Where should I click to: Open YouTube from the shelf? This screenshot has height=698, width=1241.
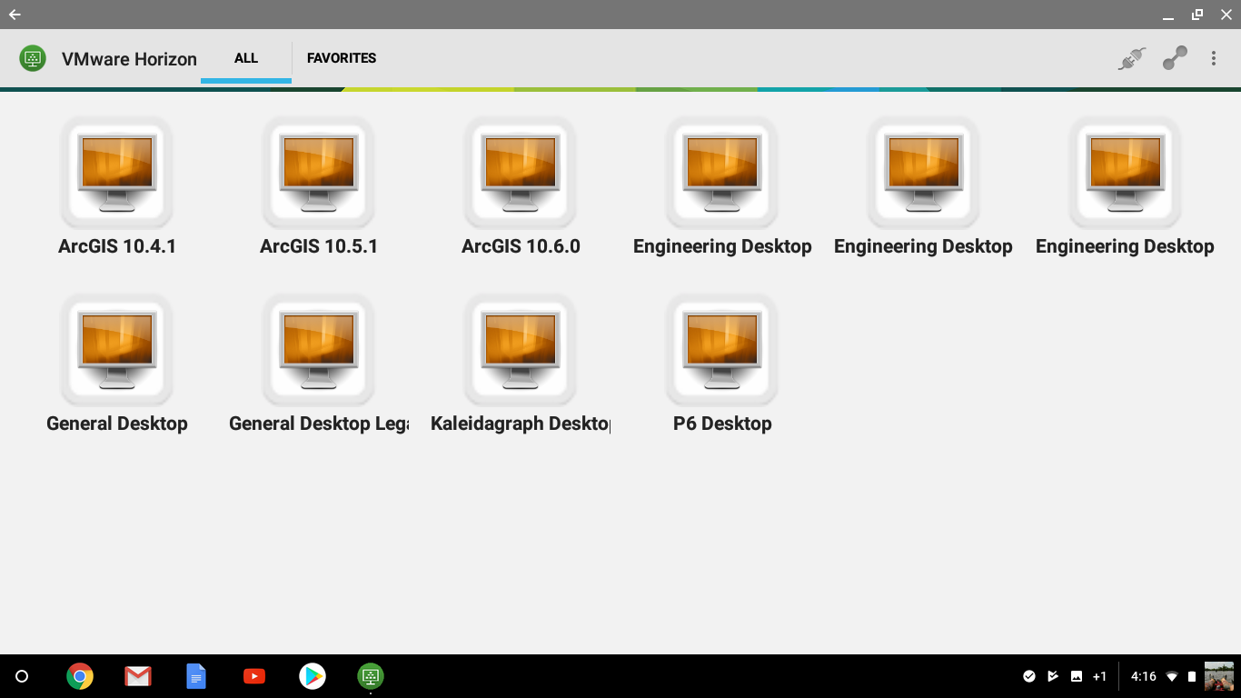pyautogui.click(x=254, y=676)
